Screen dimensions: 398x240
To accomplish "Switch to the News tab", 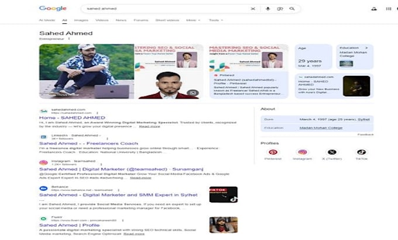I will pyautogui.click(x=121, y=20).
